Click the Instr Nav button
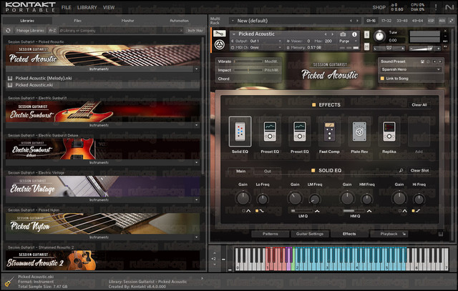The height and width of the screenshot is (291, 458). click(195, 30)
